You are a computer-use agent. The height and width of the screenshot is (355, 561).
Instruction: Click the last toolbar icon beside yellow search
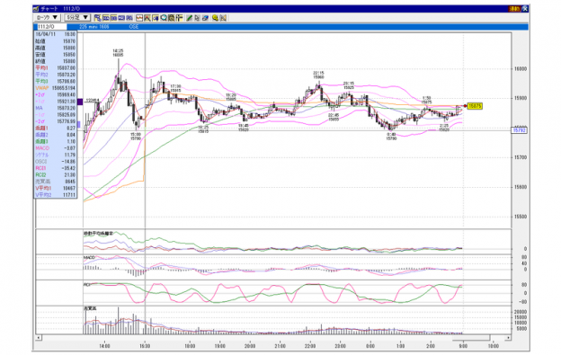coord(223,18)
